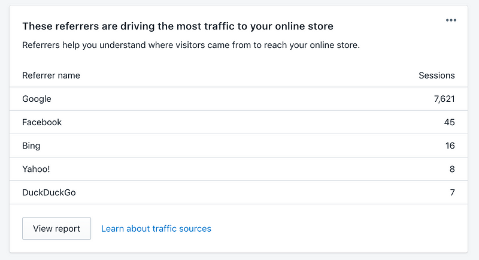Screen dimensions: 479x260
Task: Click the word DuckDuckGo in the table
Action: (x=49, y=192)
